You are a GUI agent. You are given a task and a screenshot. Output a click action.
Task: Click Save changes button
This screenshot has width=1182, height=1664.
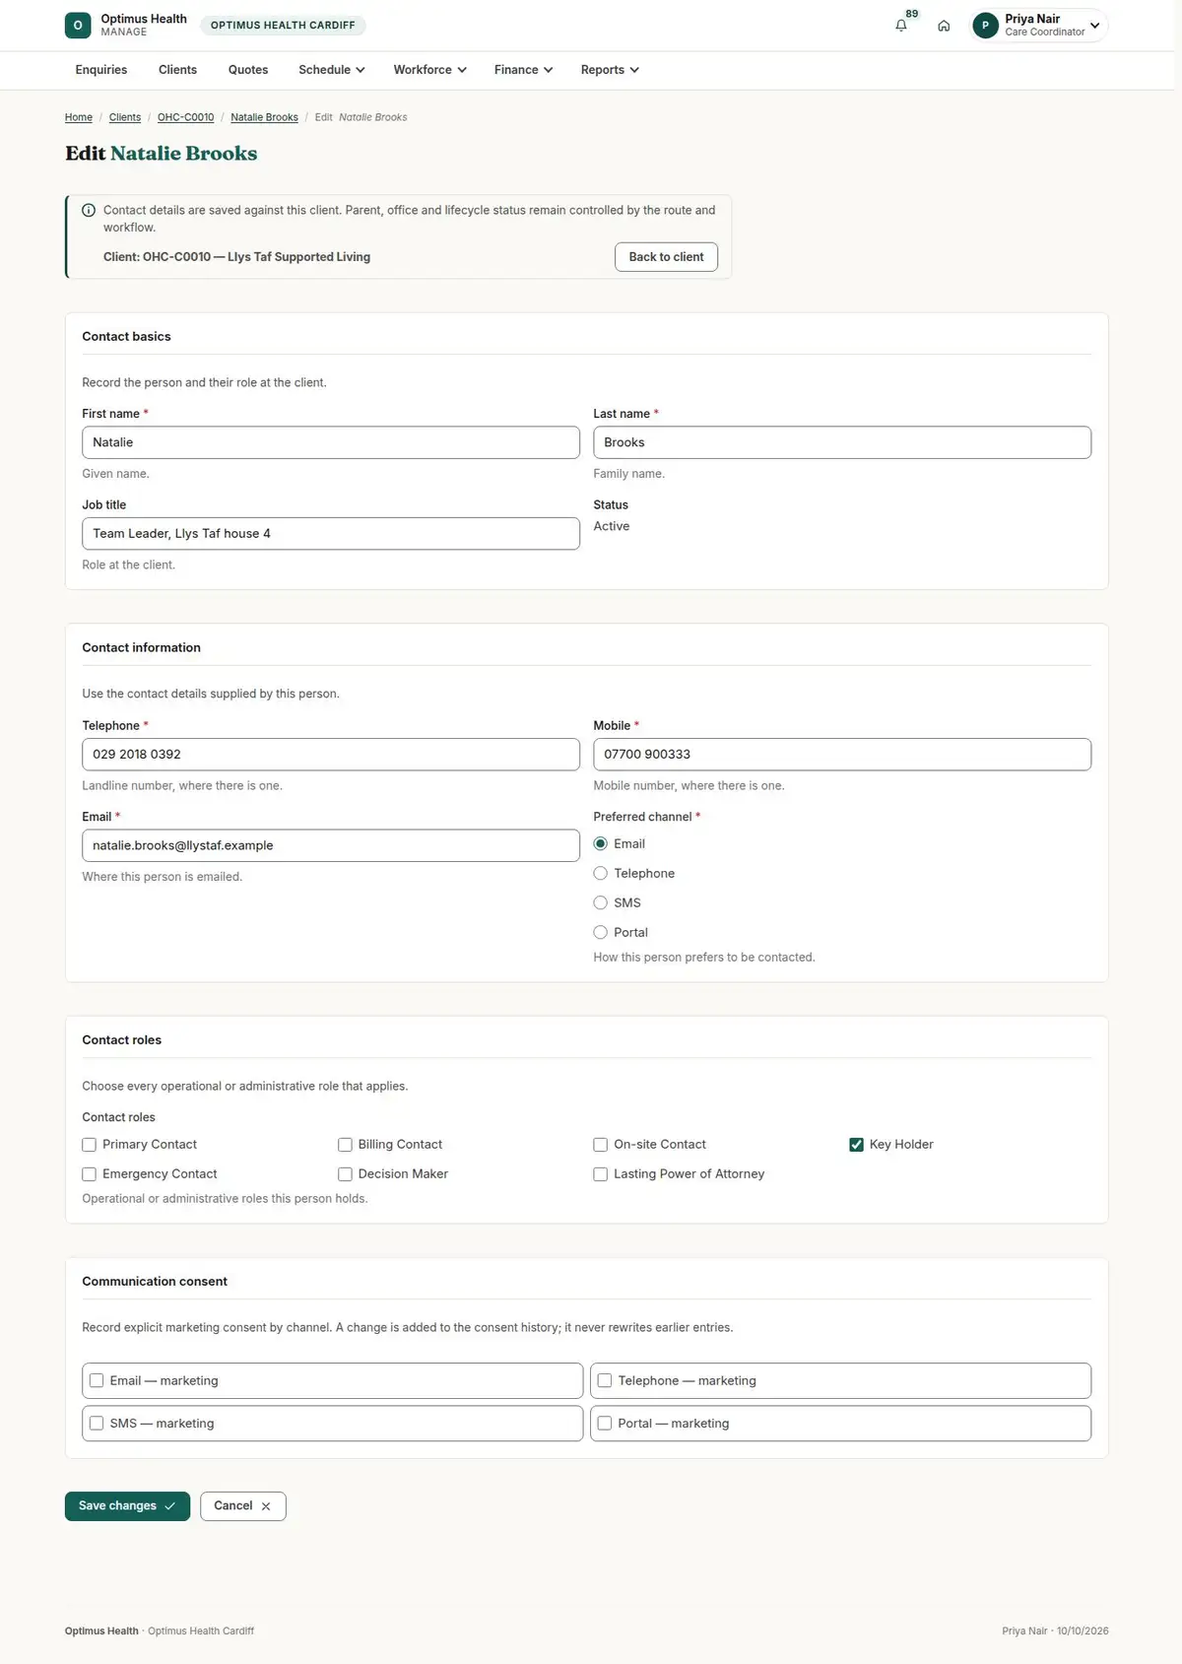(127, 1506)
